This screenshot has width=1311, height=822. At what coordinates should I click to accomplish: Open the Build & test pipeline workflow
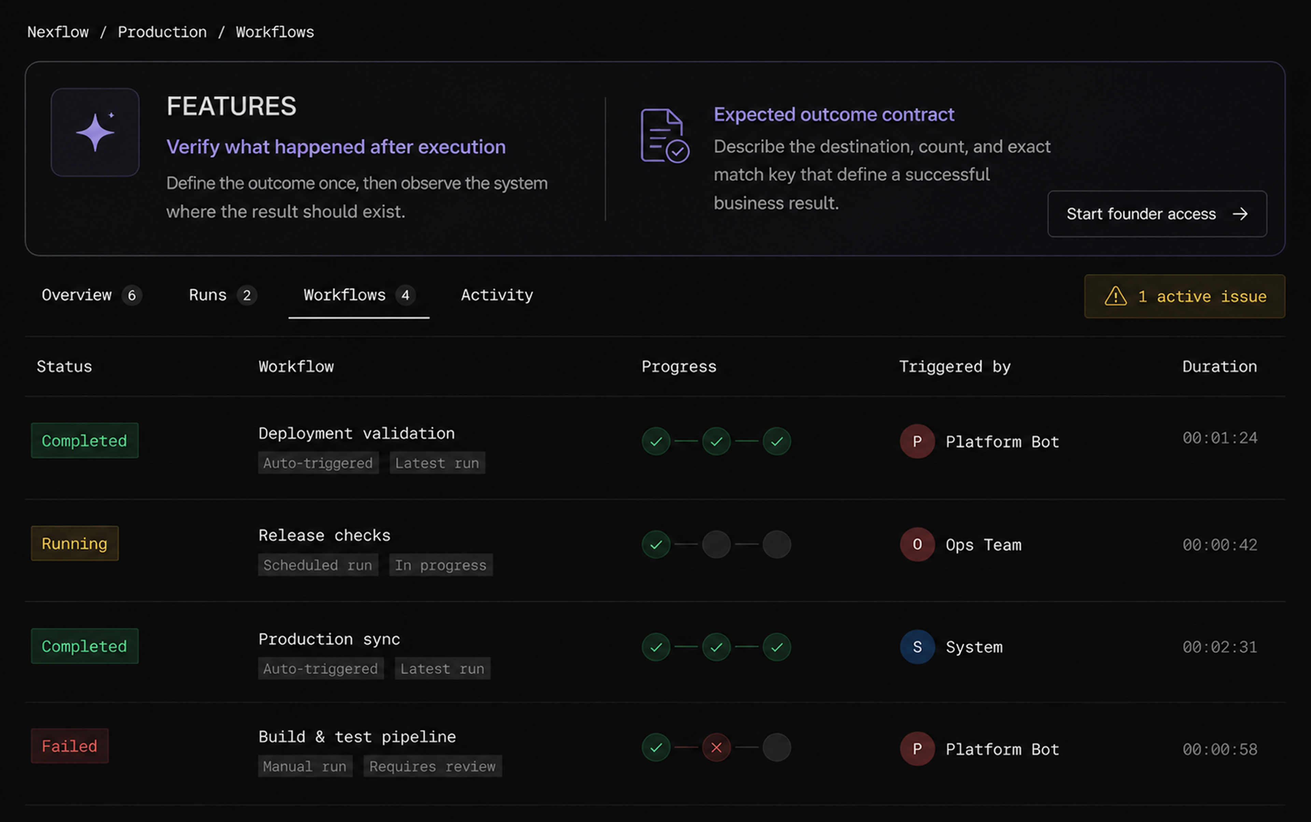(357, 737)
